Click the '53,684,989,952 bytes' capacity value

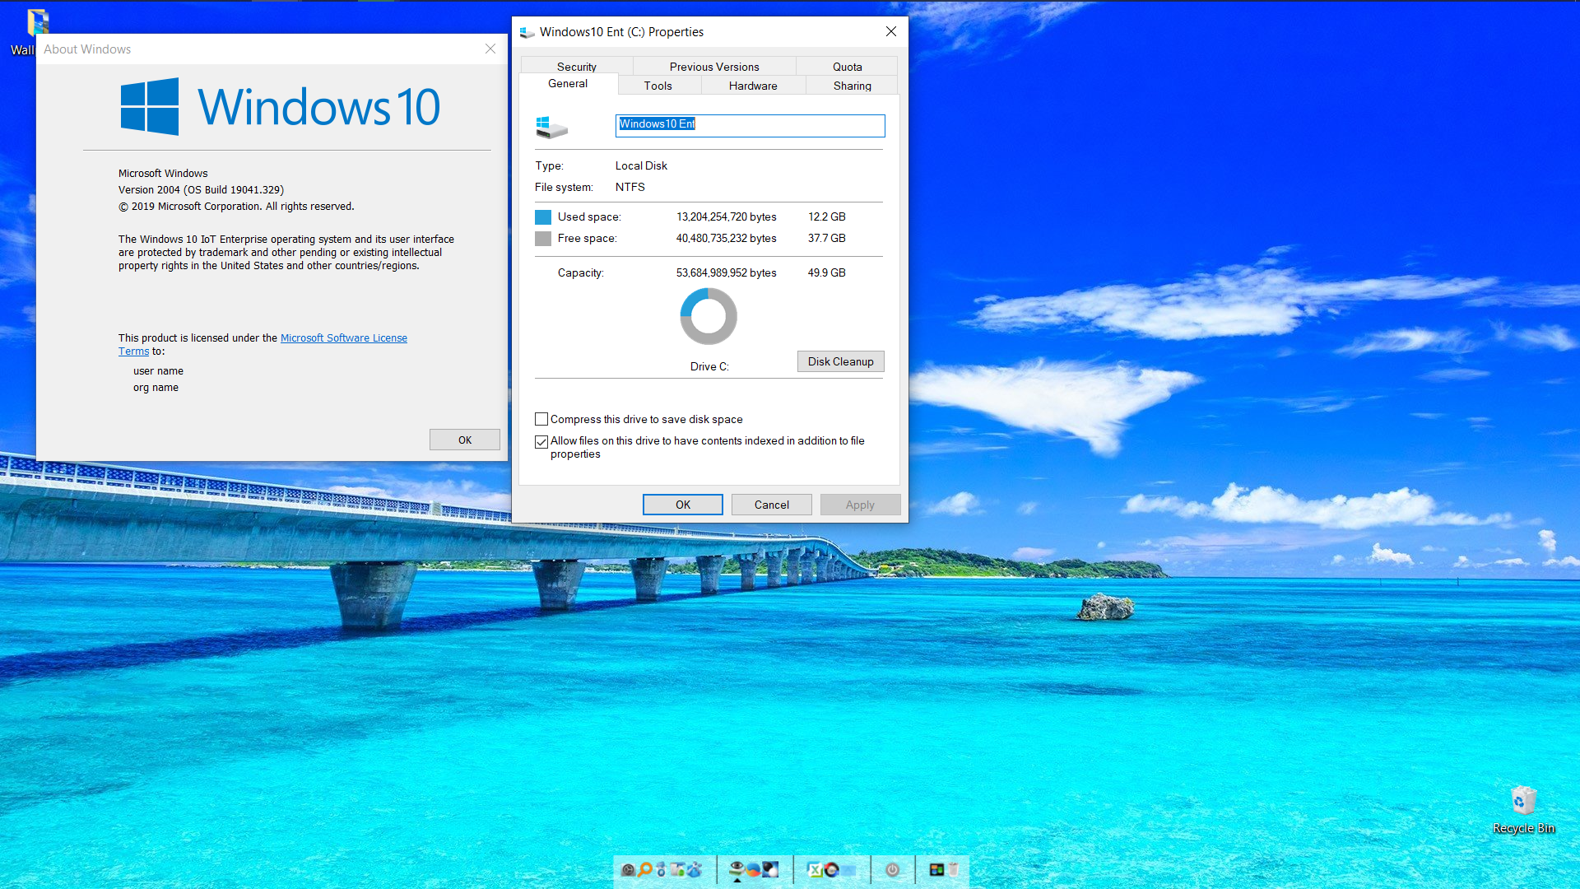click(726, 272)
